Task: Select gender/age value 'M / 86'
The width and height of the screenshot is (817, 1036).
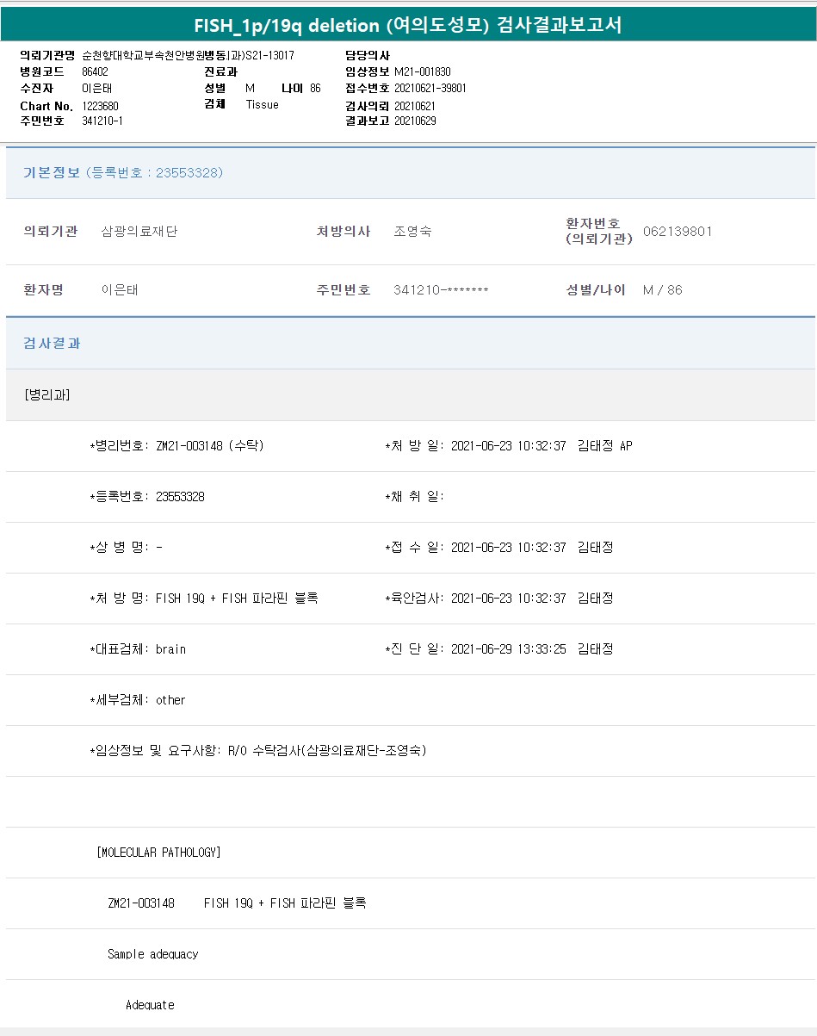Action: [663, 290]
